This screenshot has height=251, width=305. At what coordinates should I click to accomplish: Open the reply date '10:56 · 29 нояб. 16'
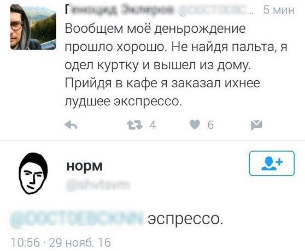(x=61, y=242)
